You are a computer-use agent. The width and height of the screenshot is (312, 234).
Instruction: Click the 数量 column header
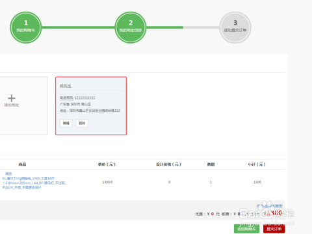point(211,164)
